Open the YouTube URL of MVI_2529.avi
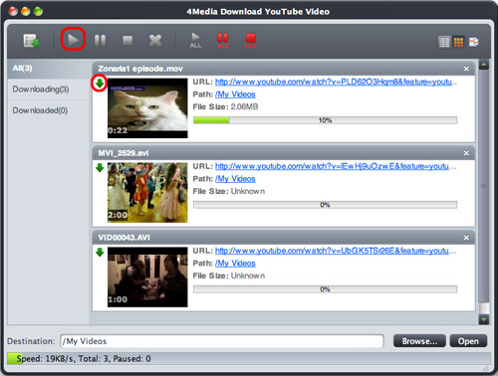Viewport: 498px width, 376px height. (x=336, y=166)
